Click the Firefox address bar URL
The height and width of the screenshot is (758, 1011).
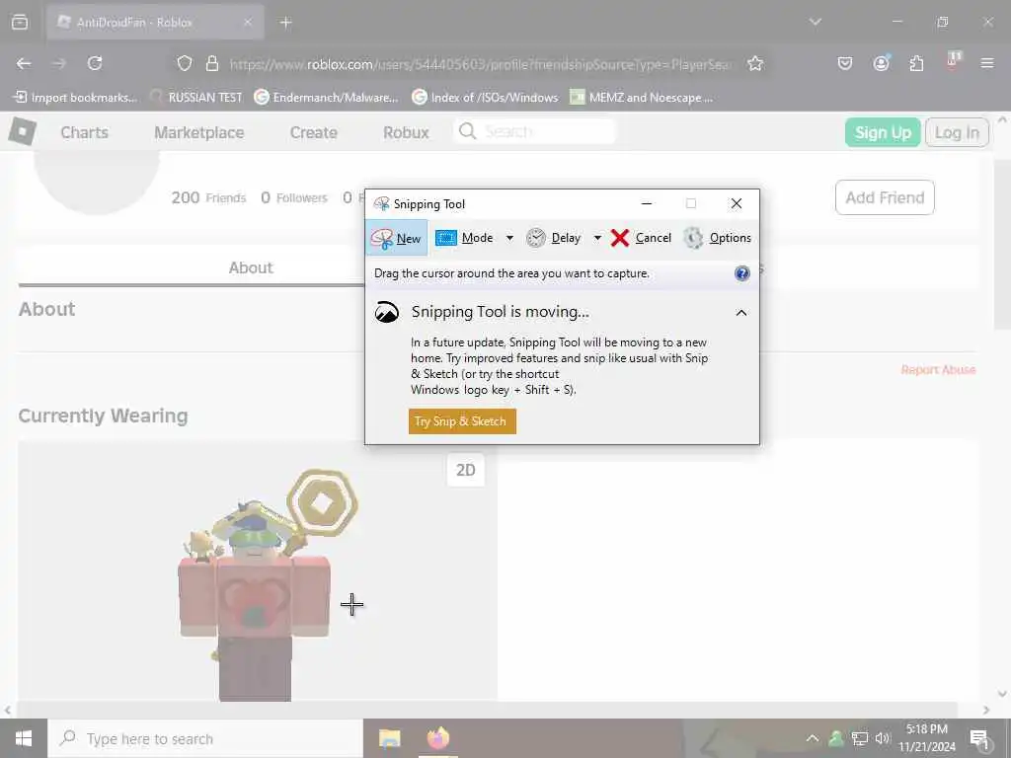tap(481, 64)
